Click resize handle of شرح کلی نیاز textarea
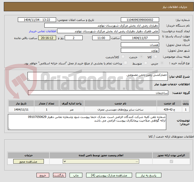This screenshot has width=194, height=182. 29,79
